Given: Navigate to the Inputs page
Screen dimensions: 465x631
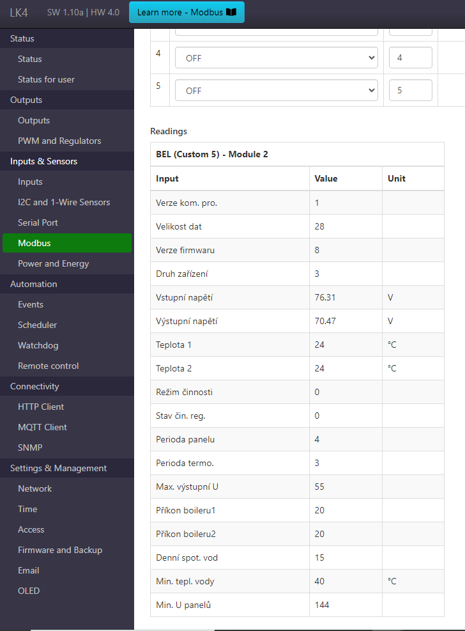Looking at the screenshot, I should click(30, 182).
